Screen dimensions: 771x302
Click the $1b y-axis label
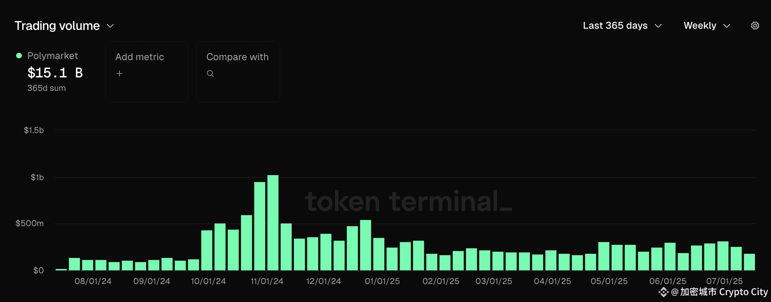pos(37,177)
